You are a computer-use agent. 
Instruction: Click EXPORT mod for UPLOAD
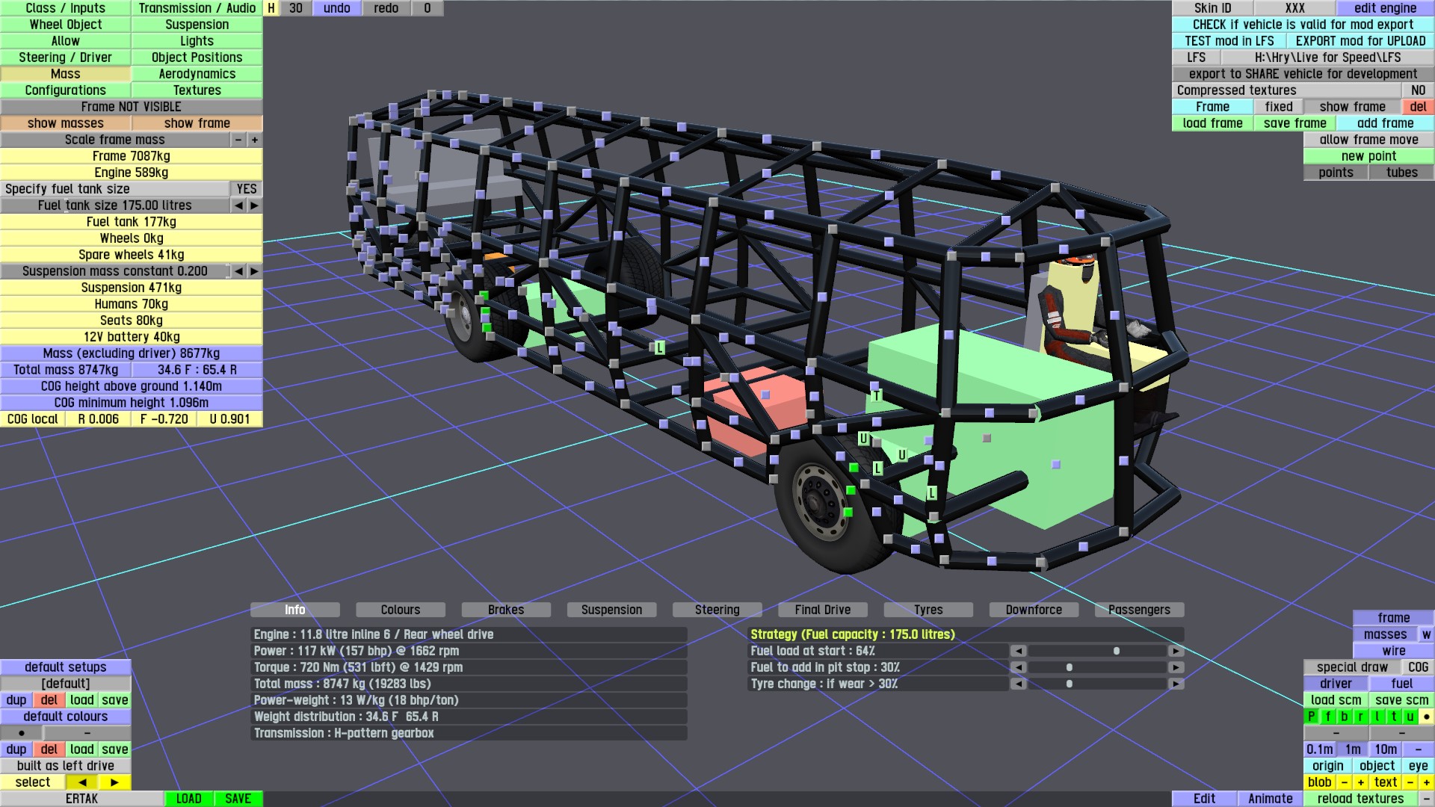point(1360,41)
